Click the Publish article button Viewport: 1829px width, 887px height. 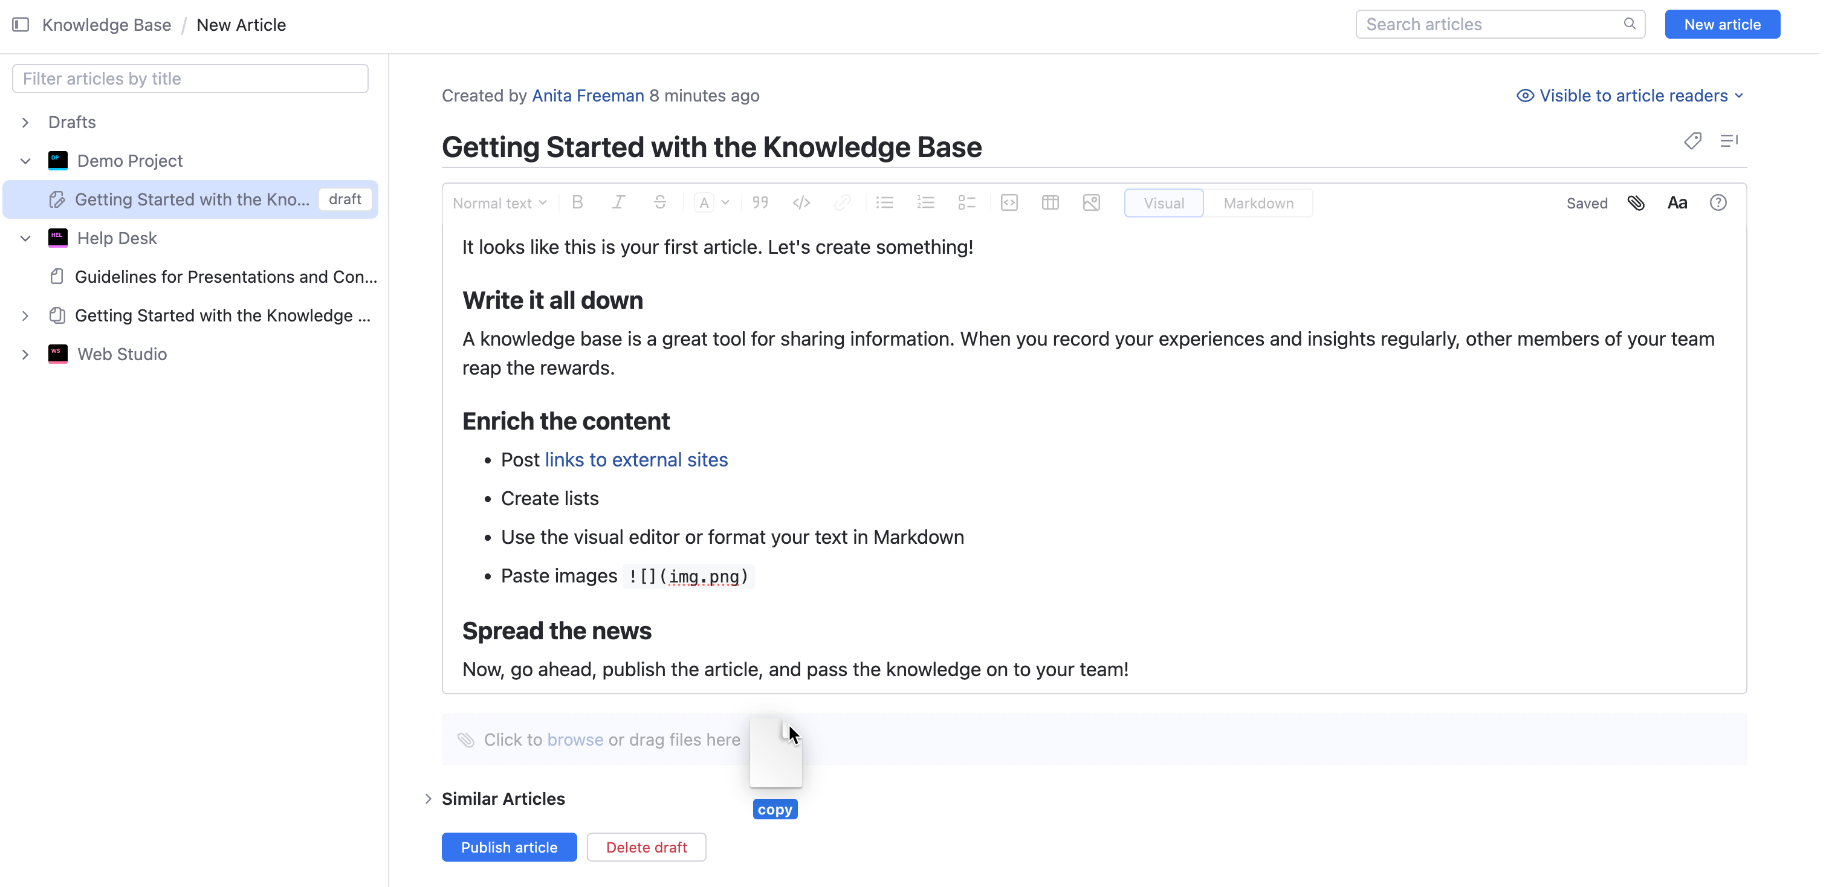click(508, 847)
